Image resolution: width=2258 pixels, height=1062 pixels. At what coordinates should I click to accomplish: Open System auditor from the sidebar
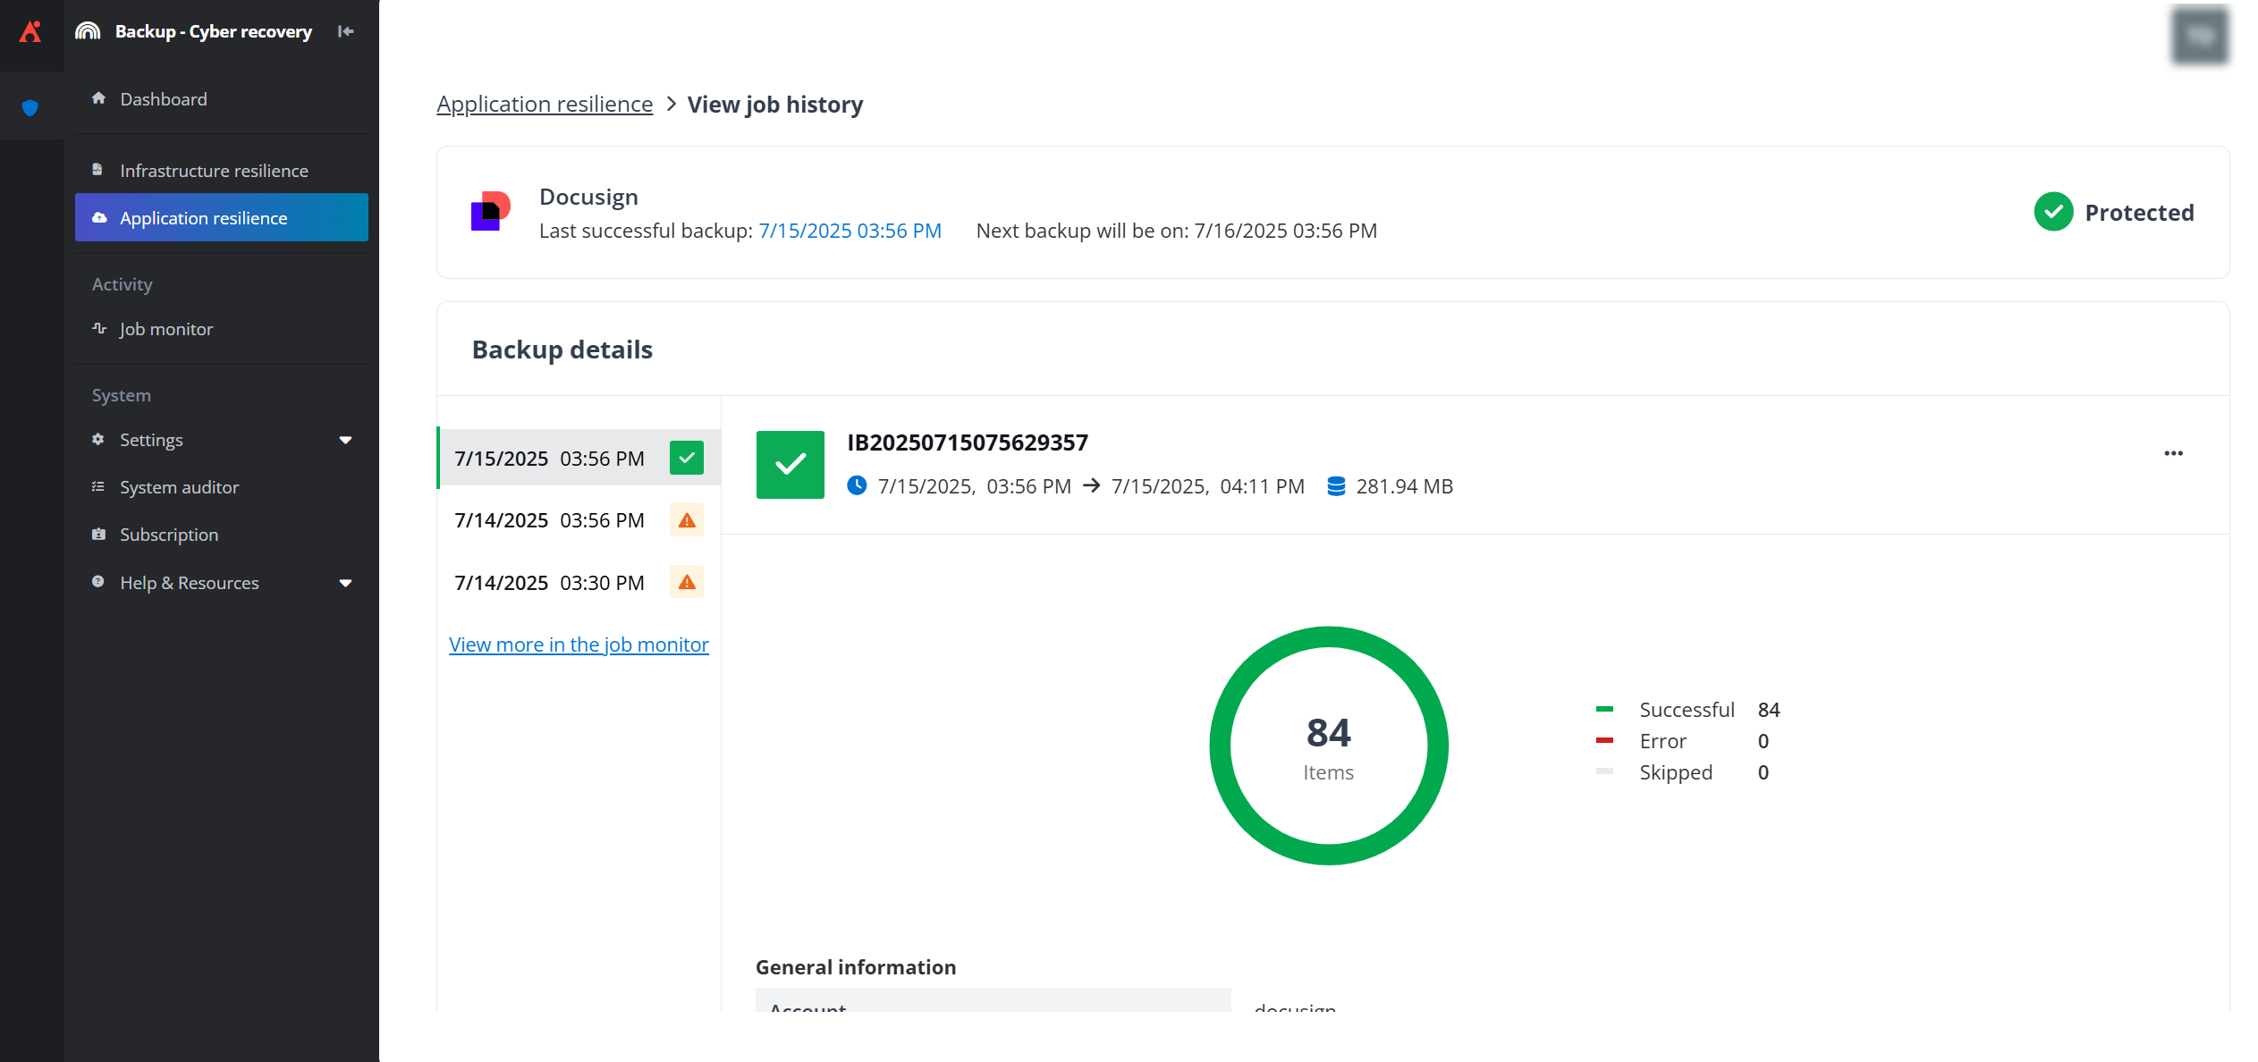pos(178,487)
